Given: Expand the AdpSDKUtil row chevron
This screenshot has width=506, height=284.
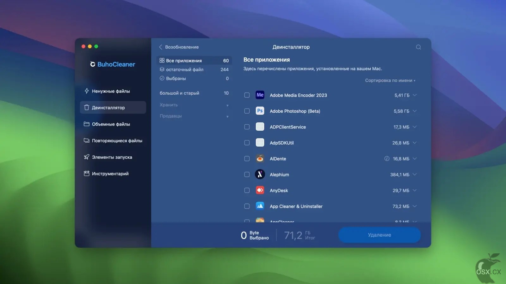Looking at the screenshot, I should click(x=415, y=143).
